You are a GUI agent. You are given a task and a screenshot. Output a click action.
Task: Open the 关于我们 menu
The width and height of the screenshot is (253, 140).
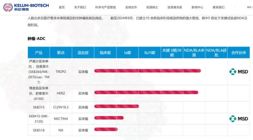[x=80, y=7]
